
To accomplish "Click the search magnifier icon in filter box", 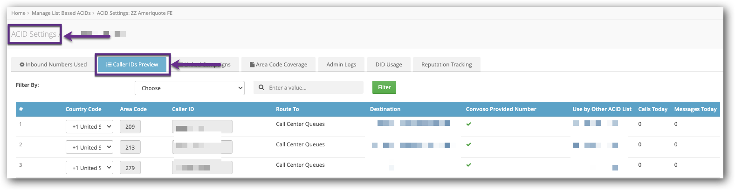I will (x=261, y=87).
